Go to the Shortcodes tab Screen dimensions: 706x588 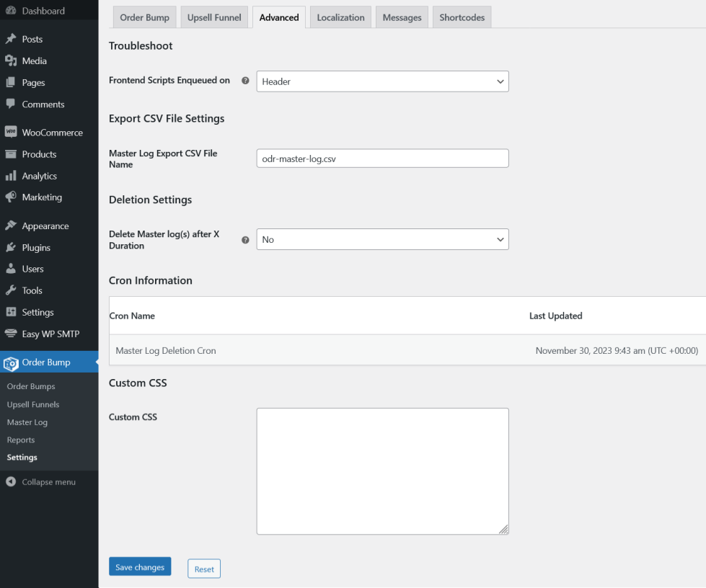(462, 17)
